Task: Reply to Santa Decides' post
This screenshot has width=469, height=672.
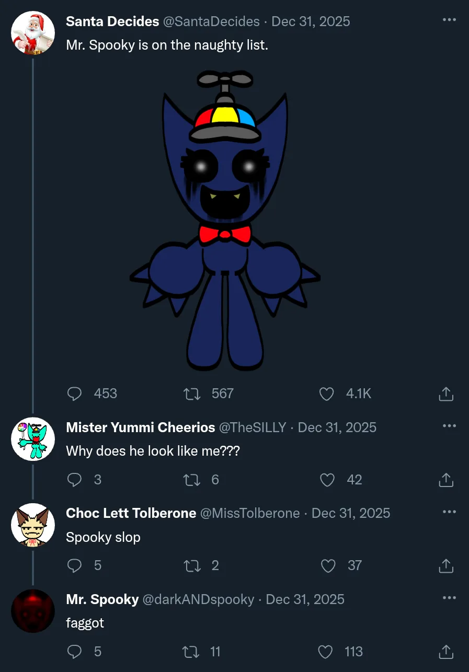Action: (75, 393)
